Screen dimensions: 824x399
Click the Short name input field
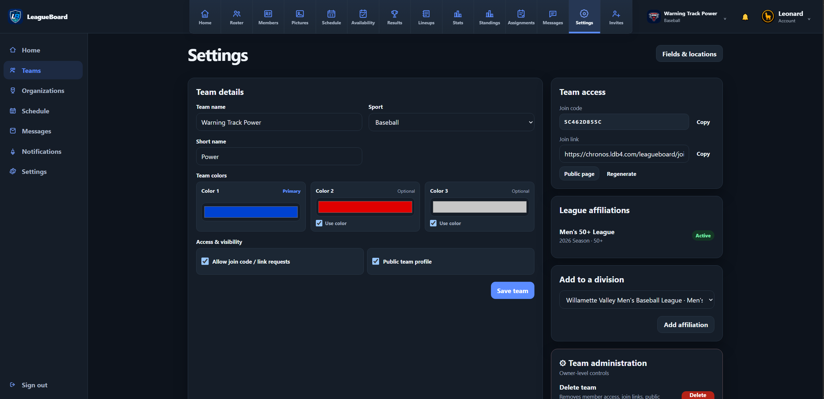(x=279, y=156)
